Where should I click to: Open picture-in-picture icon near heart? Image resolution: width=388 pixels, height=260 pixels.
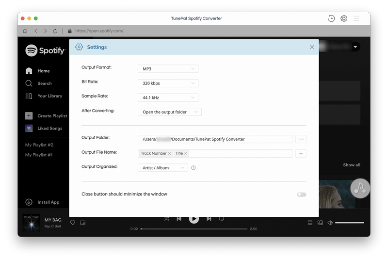[82, 223]
